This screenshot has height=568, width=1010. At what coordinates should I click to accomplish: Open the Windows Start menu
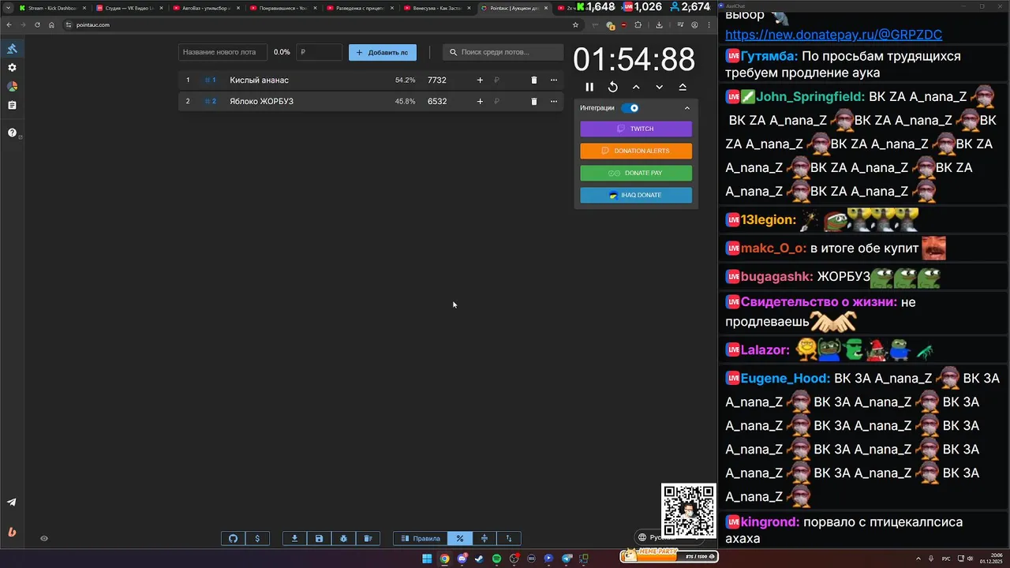427,559
